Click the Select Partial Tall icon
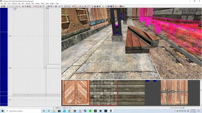This screenshot has width=202, height=113. coord(27,6)
